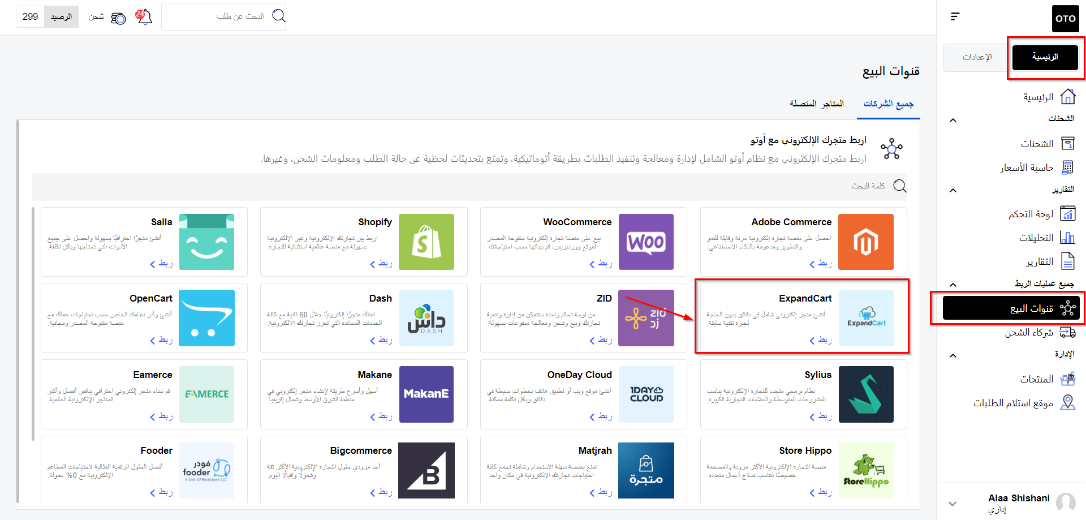1086x520 pixels.
Task: Select the Makane logo
Action: pyautogui.click(x=426, y=394)
